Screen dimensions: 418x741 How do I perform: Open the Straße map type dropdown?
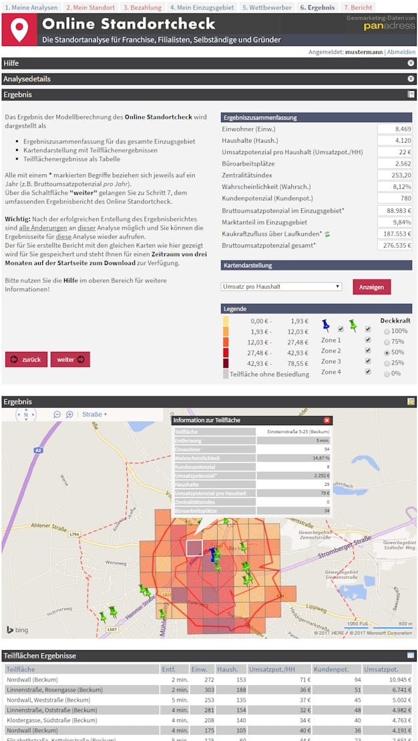point(94,415)
